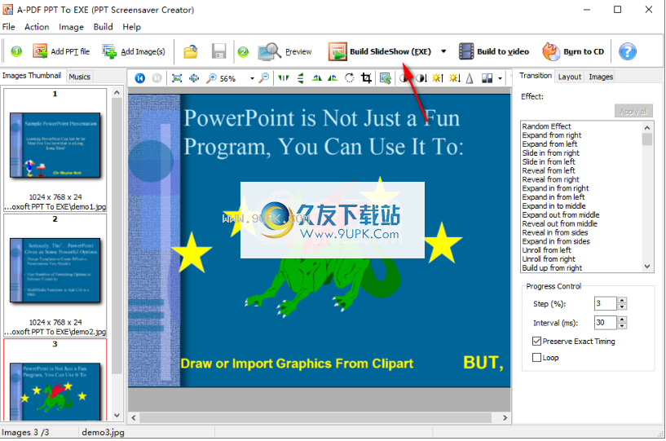This screenshot has height=441, width=666.
Task: Click effect list scroll down arrow
Action: click(x=647, y=267)
